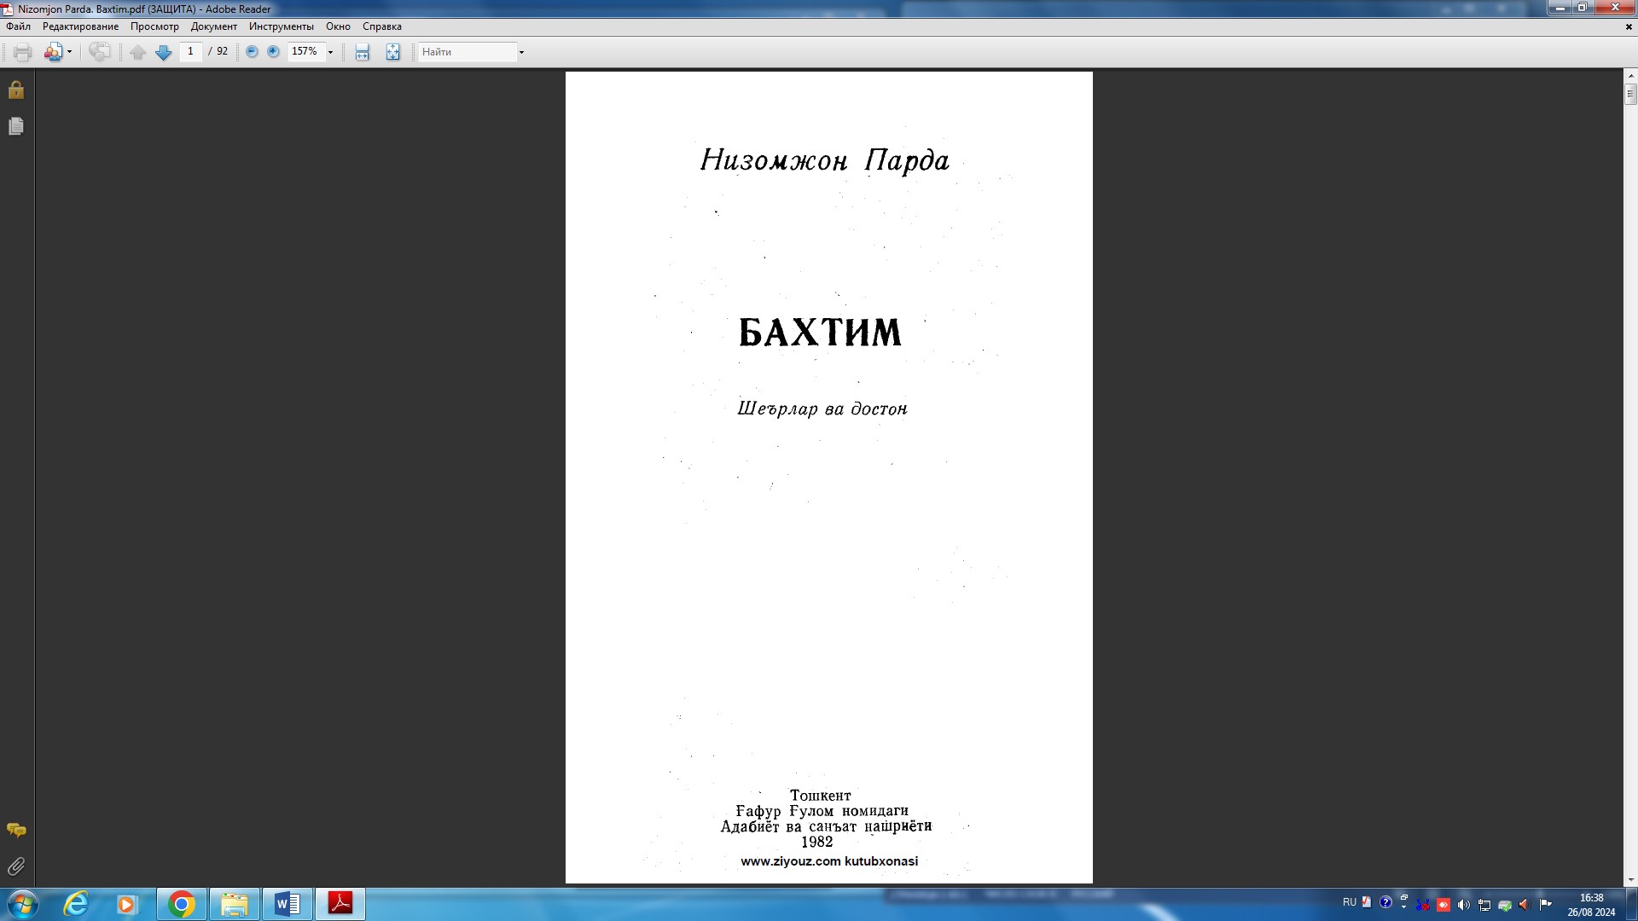Open the Окно menu
Viewport: 1638px width, 921px height.
[x=338, y=26]
